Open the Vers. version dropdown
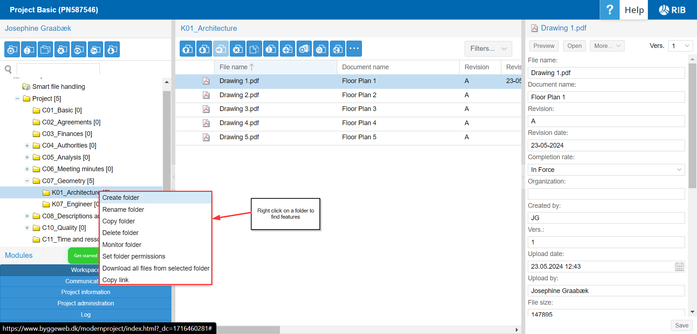 [x=680, y=46]
